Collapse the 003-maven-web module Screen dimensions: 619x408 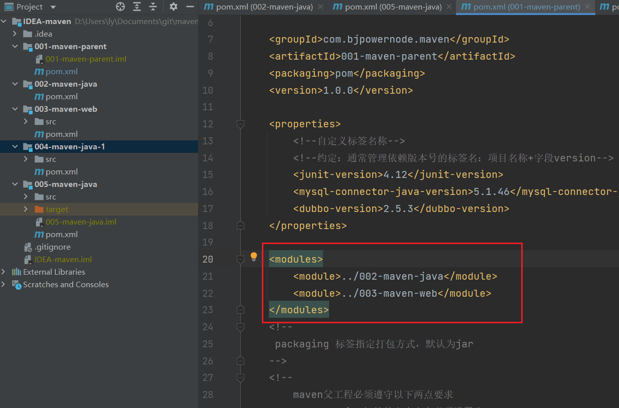[x=15, y=109]
